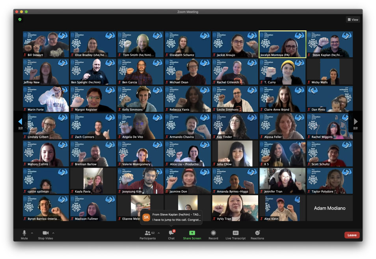
Task: Open the Chat panel
Action: click(171, 233)
